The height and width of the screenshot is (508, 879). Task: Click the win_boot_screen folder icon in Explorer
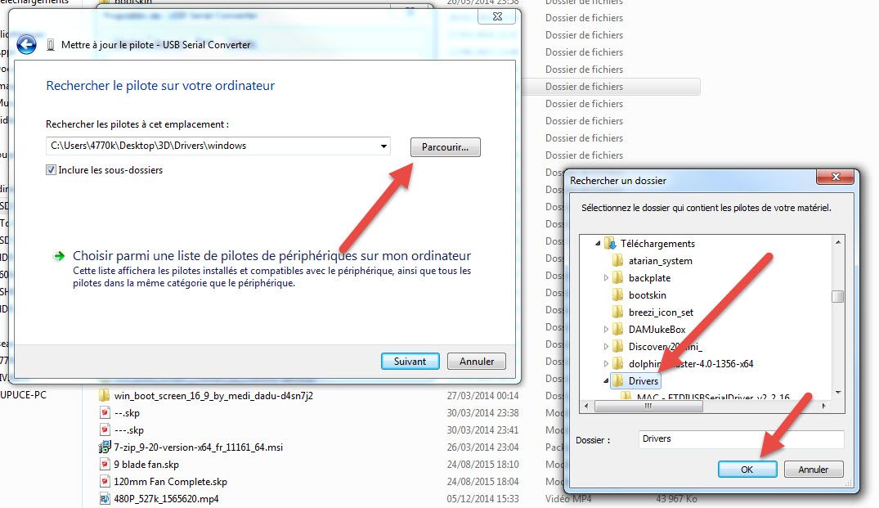click(105, 395)
